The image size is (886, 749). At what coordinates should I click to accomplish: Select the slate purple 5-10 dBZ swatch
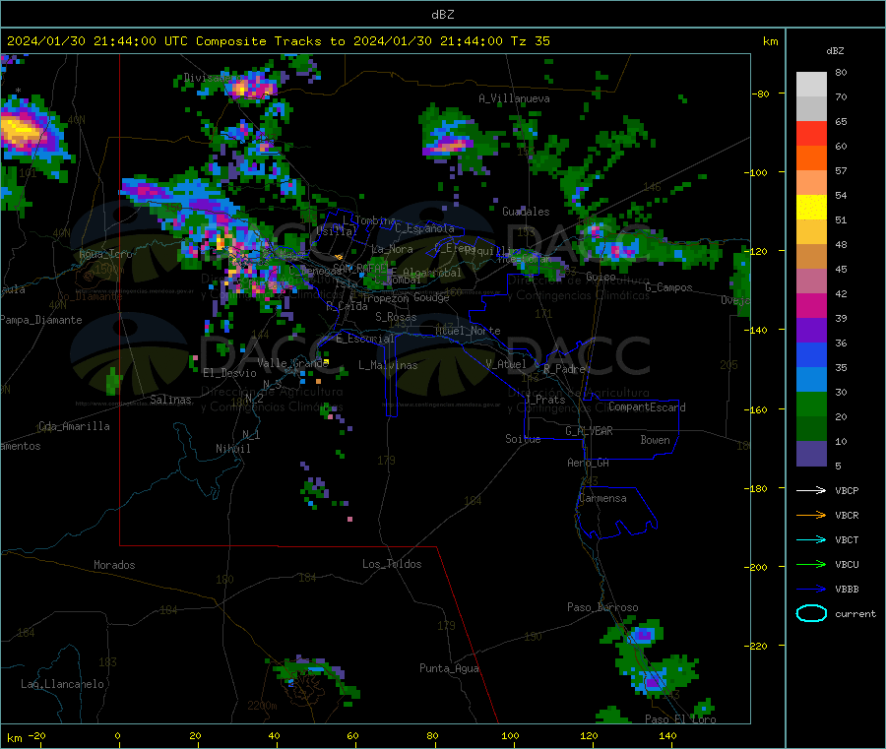pos(811,454)
